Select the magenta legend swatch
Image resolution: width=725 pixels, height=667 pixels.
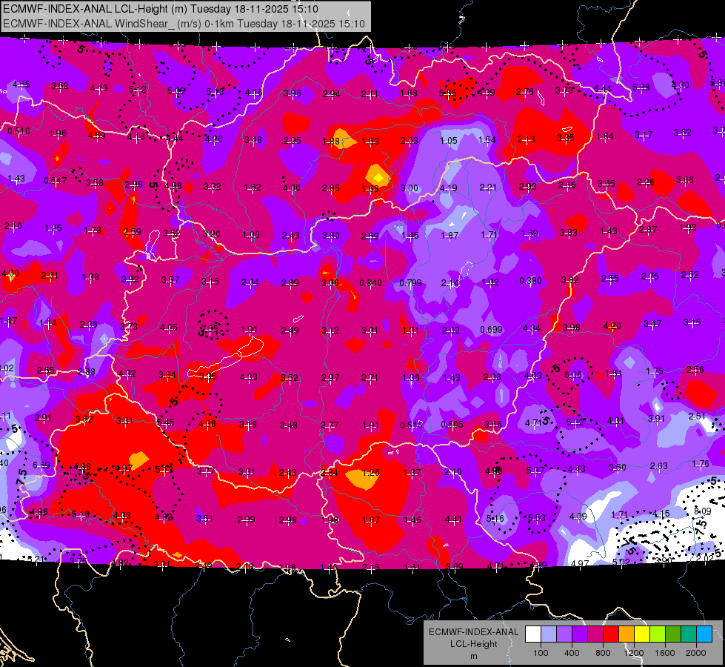point(595,634)
